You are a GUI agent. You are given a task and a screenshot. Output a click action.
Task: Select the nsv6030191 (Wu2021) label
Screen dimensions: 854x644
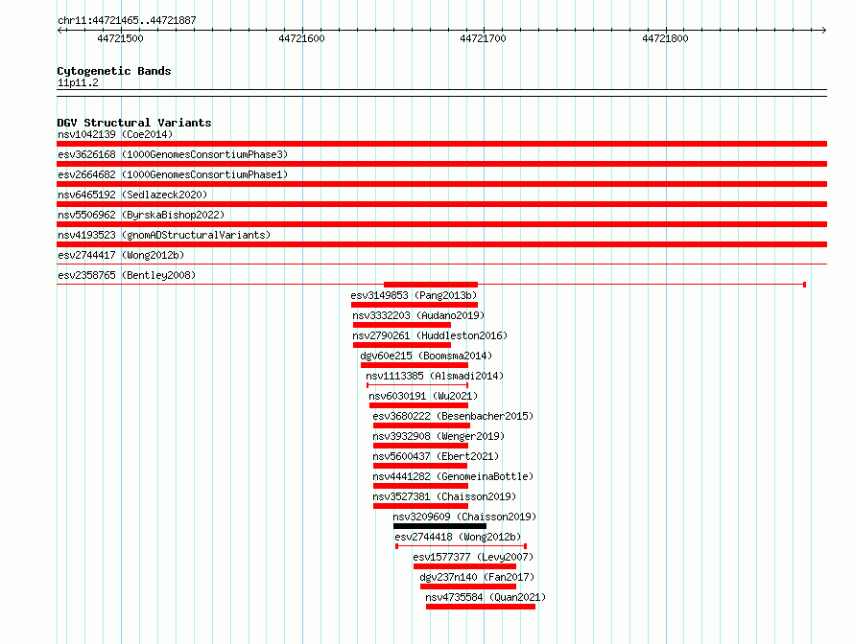point(423,396)
